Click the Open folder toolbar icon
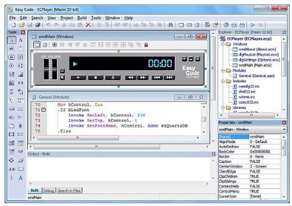 22,25
